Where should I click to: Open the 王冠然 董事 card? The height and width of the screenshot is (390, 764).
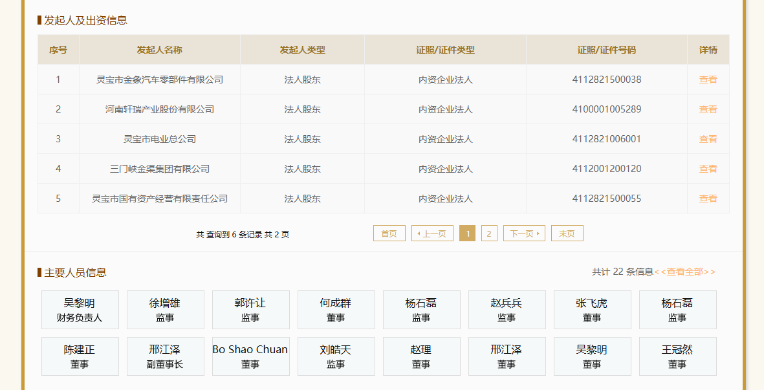click(678, 356)
